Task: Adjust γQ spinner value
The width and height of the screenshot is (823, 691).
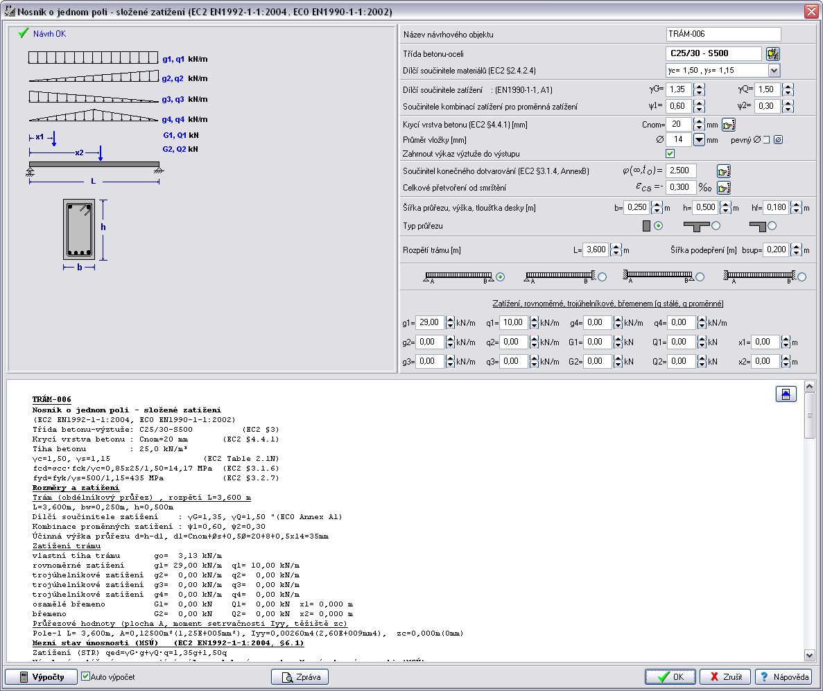Action: (x=788, y=89)
